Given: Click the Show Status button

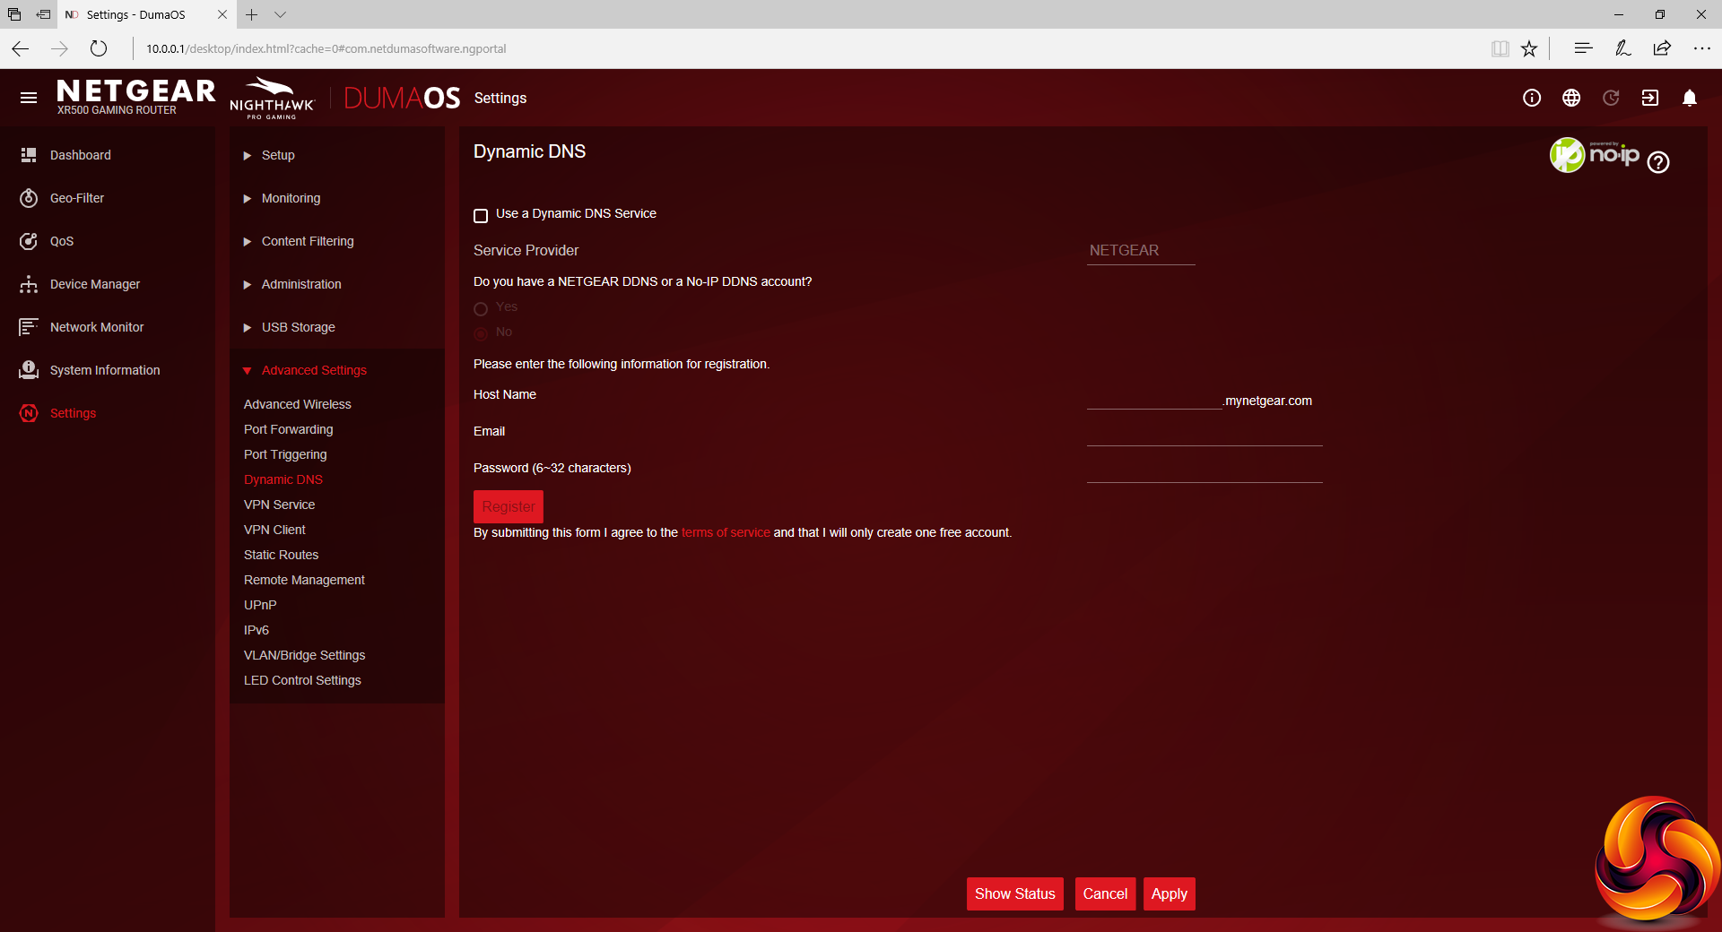Looking at the screenshot, I should pos(1015,893).
